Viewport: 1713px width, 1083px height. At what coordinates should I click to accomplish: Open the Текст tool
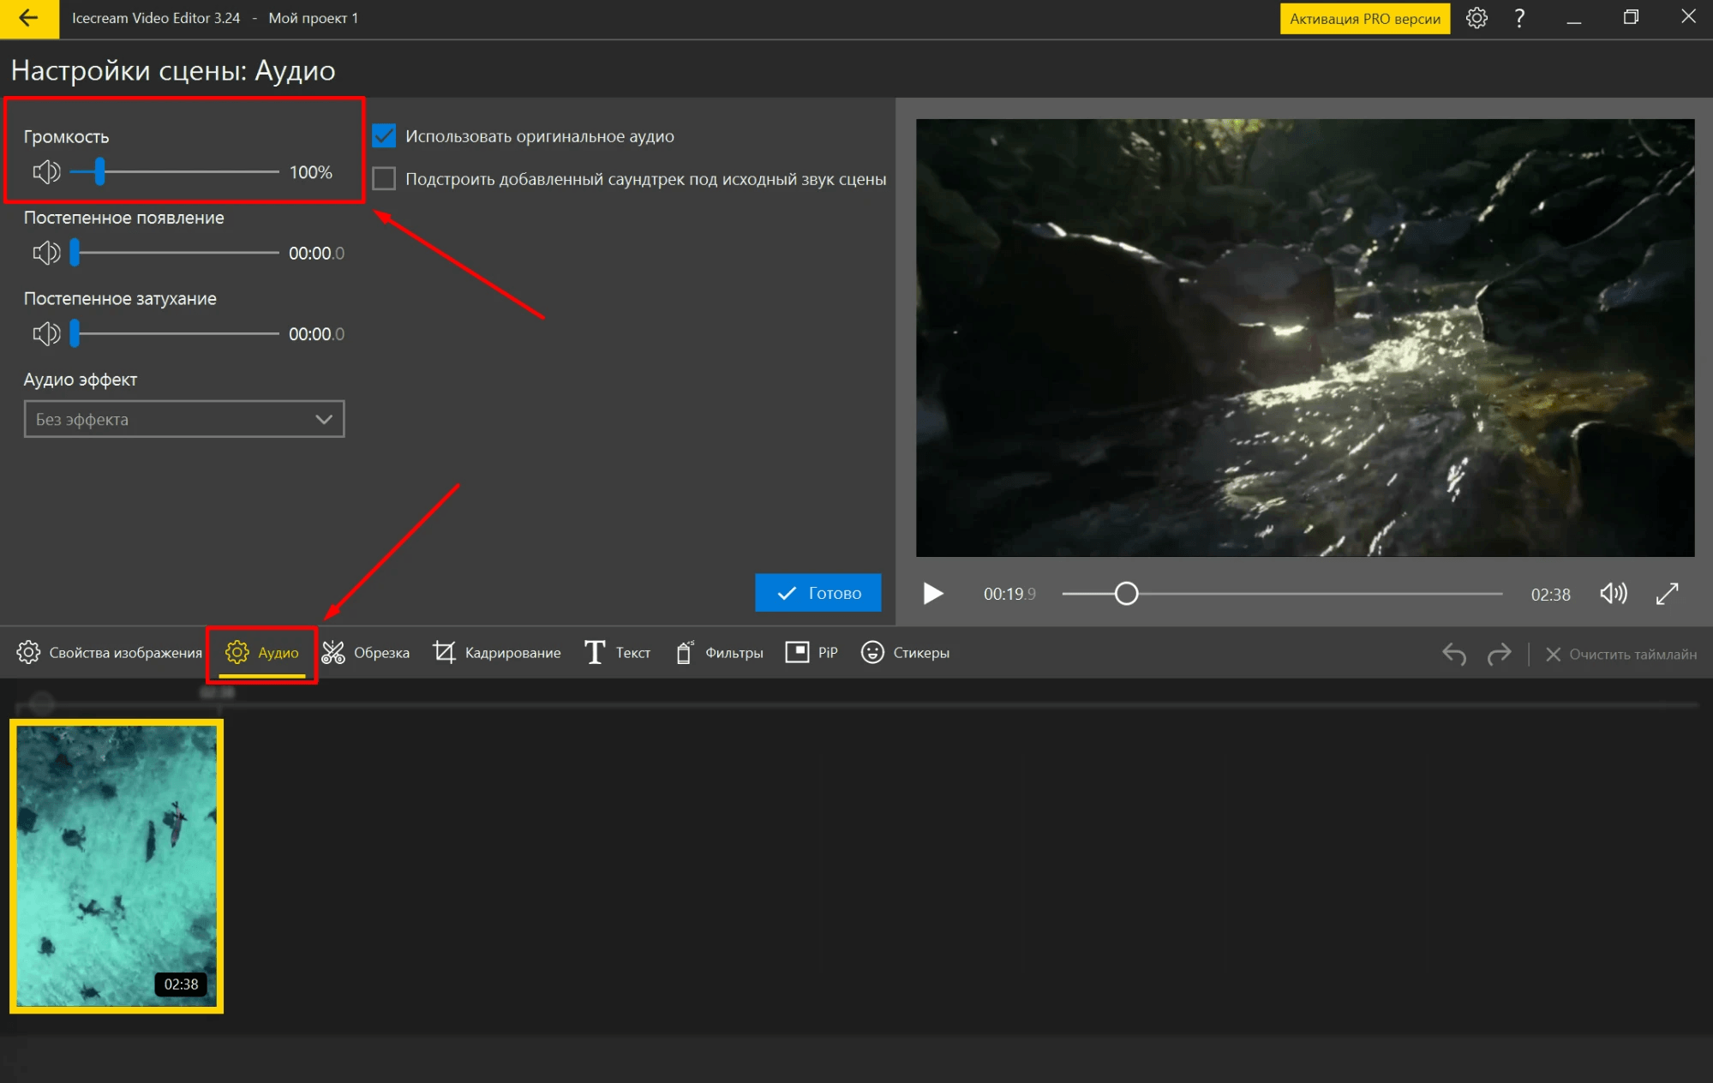click(617, 653)
